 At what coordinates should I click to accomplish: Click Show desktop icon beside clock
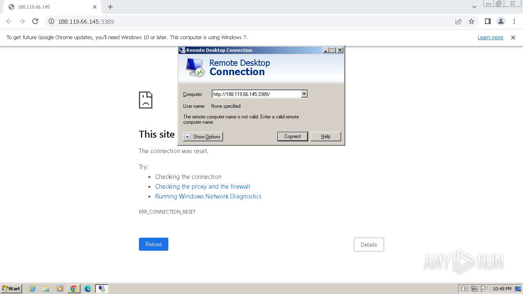point(518,289)
